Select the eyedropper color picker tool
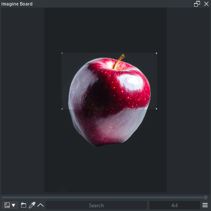211x211 pixels. [x=32, y=205]
